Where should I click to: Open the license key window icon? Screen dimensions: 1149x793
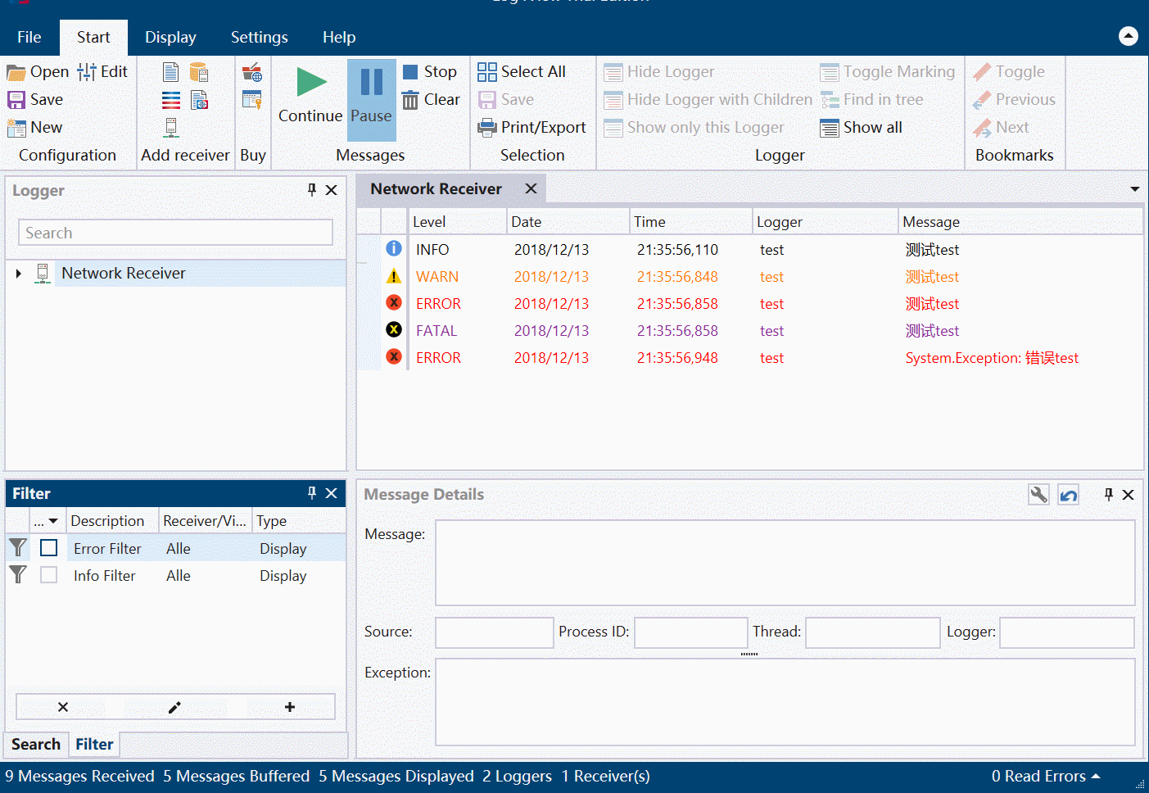tap(252, 100)
